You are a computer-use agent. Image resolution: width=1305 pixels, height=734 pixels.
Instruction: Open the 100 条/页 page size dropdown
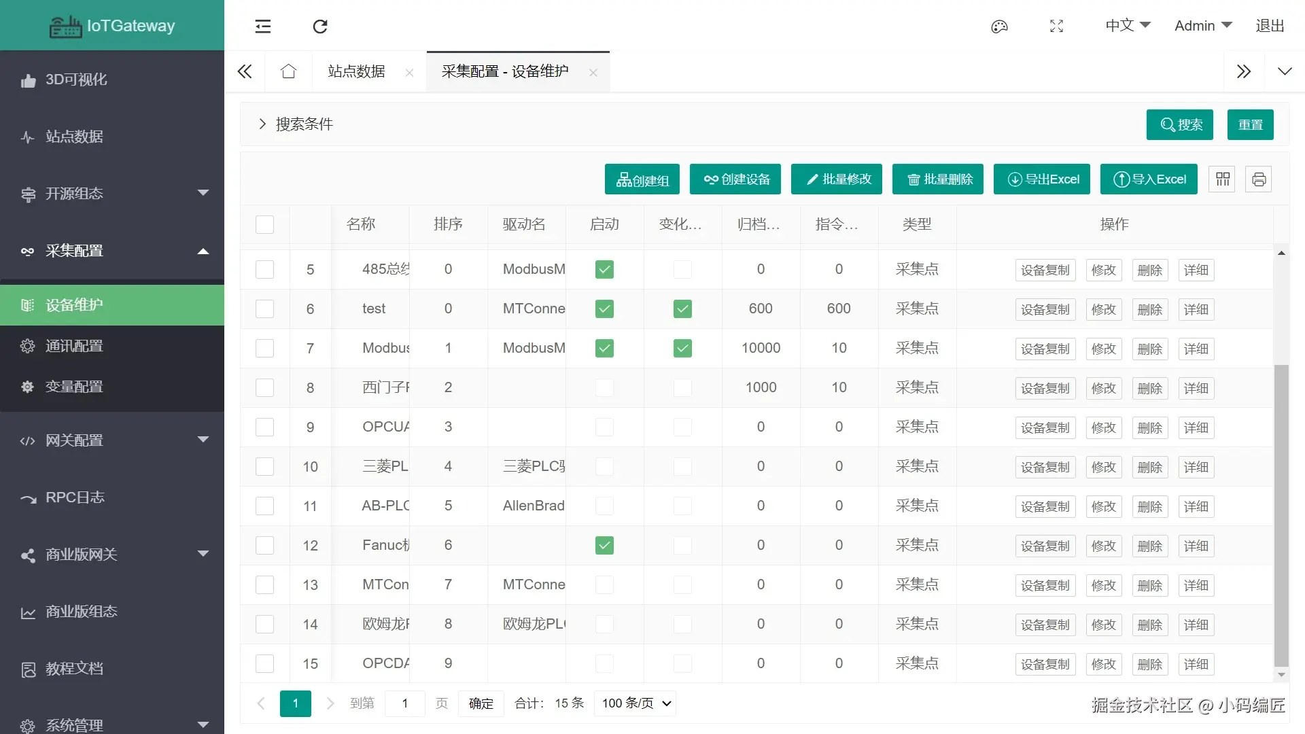(x=636, y=703)
